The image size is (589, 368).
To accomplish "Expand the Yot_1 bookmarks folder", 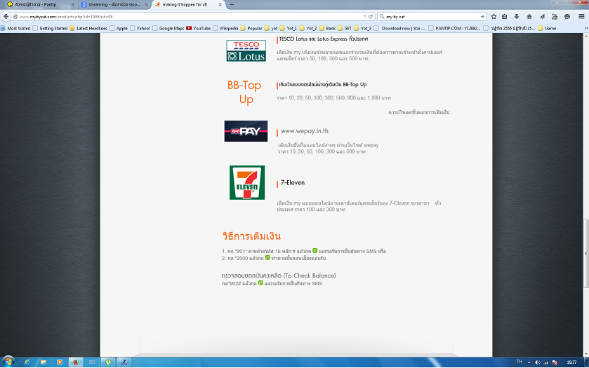I will pos(289,28).
